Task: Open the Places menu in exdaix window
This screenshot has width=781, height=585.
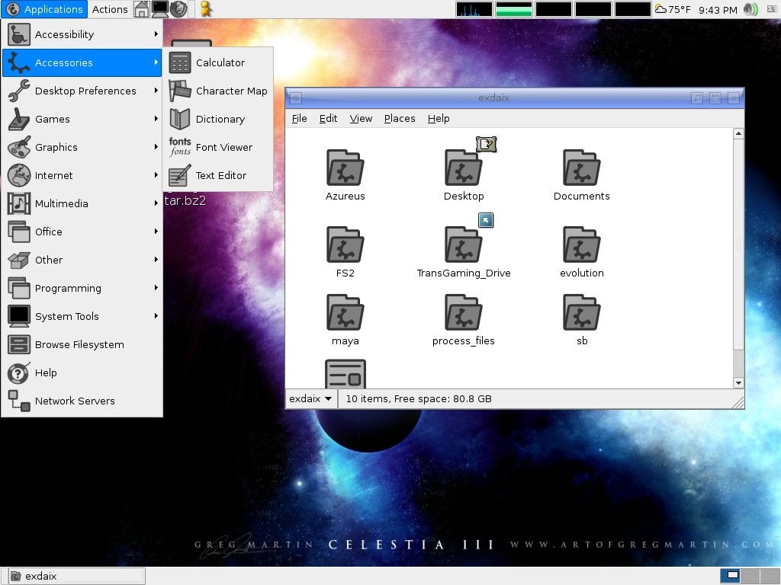Action: point(400,118)
